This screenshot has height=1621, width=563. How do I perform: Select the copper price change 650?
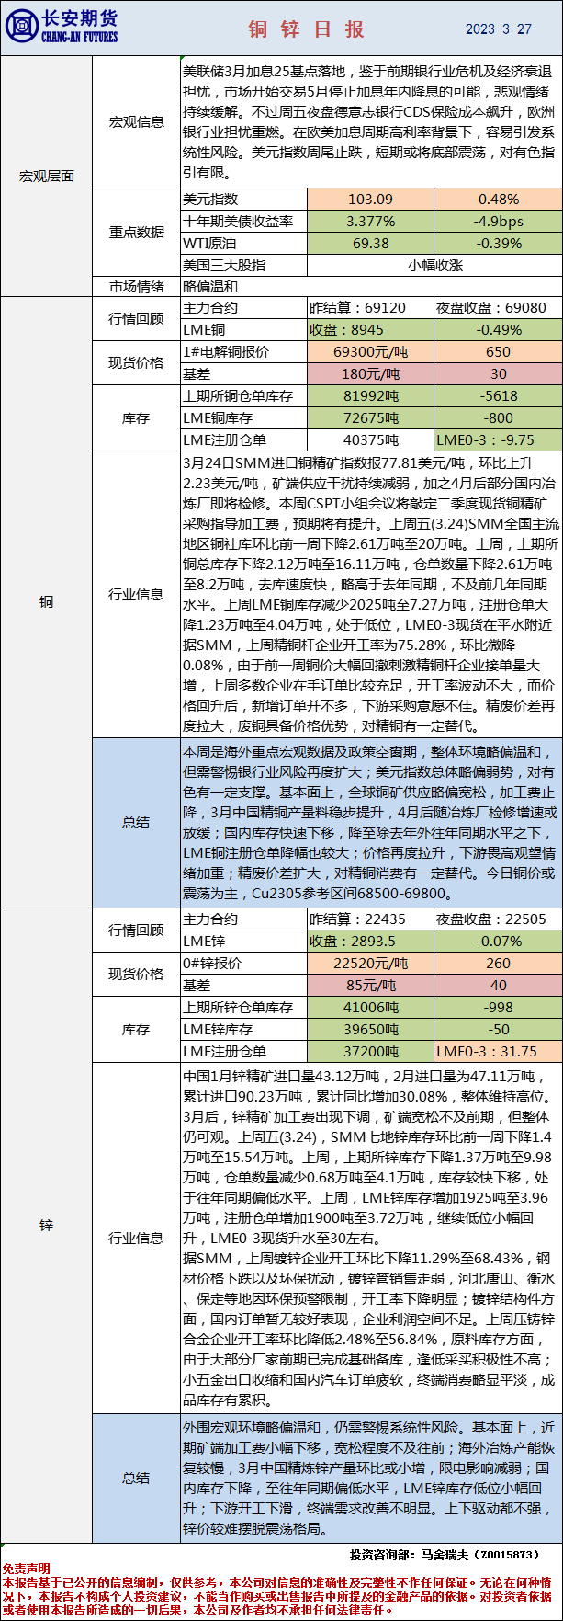point(498,351)
